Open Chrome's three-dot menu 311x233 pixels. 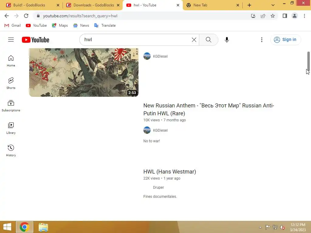click(304, 16)
